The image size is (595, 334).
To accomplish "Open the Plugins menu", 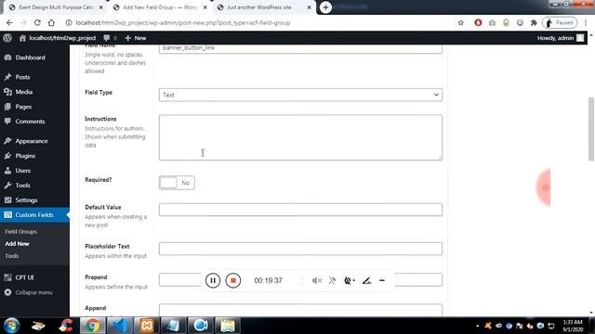I will coord(25,156).
